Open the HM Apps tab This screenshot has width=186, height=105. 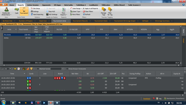tap(57, 5)
